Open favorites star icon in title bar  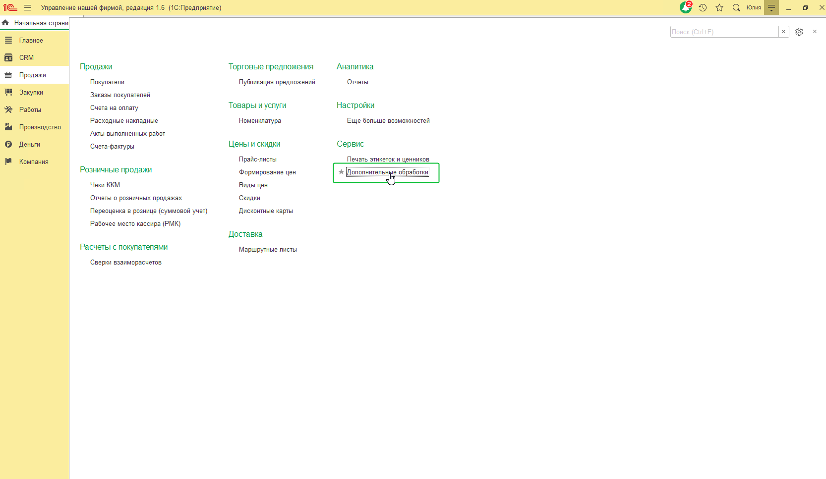pyautogui.click(x=719, y=7)
